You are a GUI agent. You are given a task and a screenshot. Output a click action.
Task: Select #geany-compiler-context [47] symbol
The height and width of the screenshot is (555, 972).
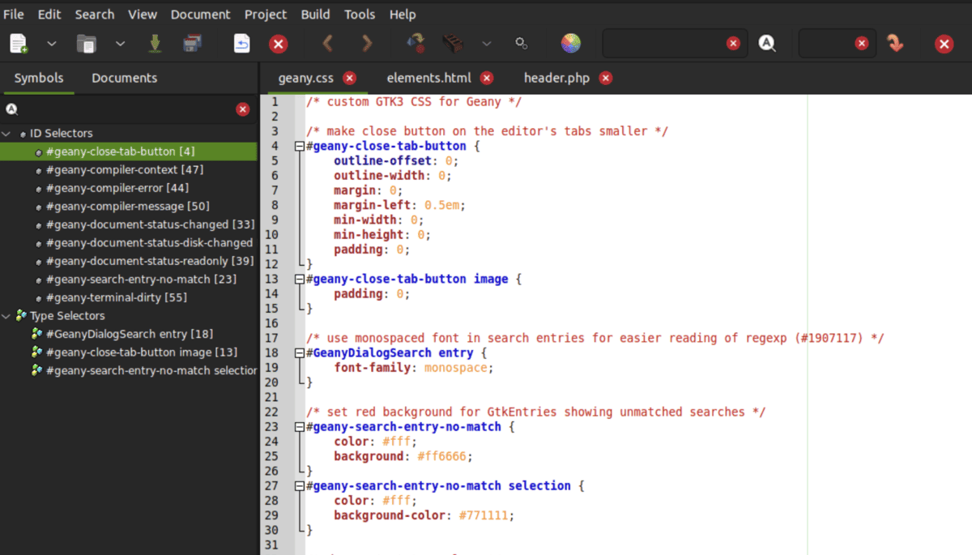pyautogui.click(x=125, y=170)
